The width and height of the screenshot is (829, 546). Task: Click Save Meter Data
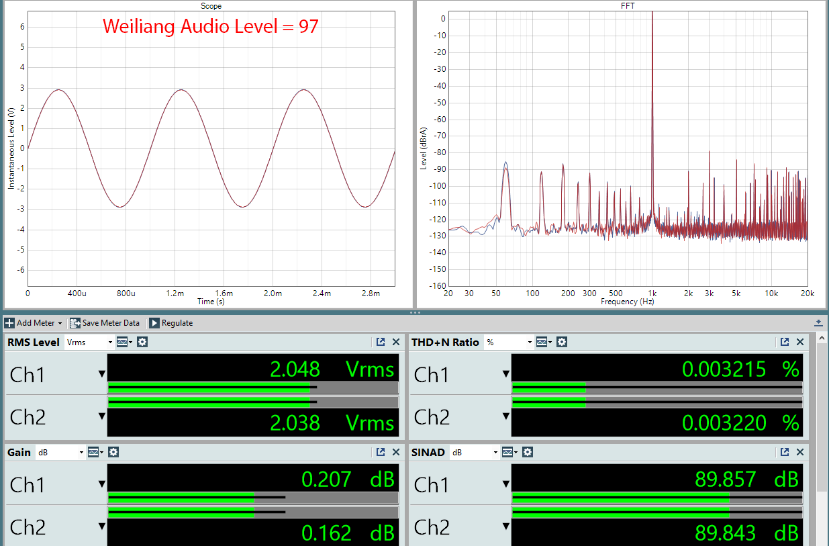(104, 323)
